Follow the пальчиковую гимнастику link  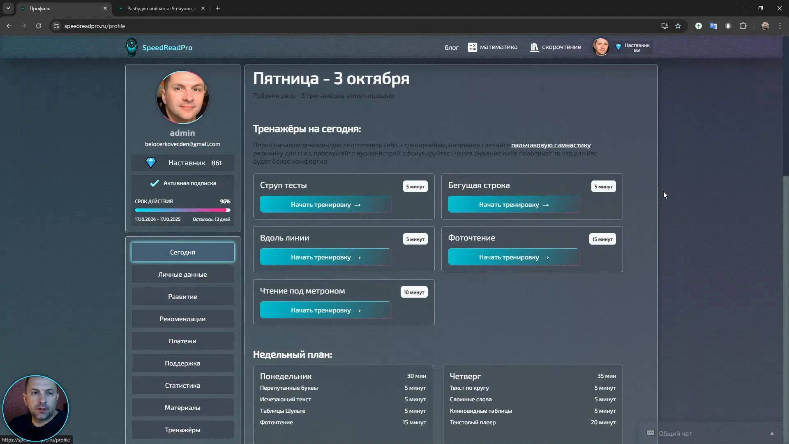(551, 145)
